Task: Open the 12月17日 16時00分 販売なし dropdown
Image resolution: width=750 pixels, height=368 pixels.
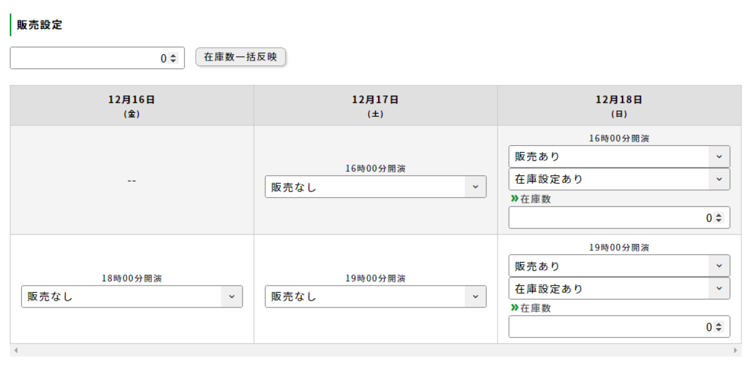Action: point(375,186)
